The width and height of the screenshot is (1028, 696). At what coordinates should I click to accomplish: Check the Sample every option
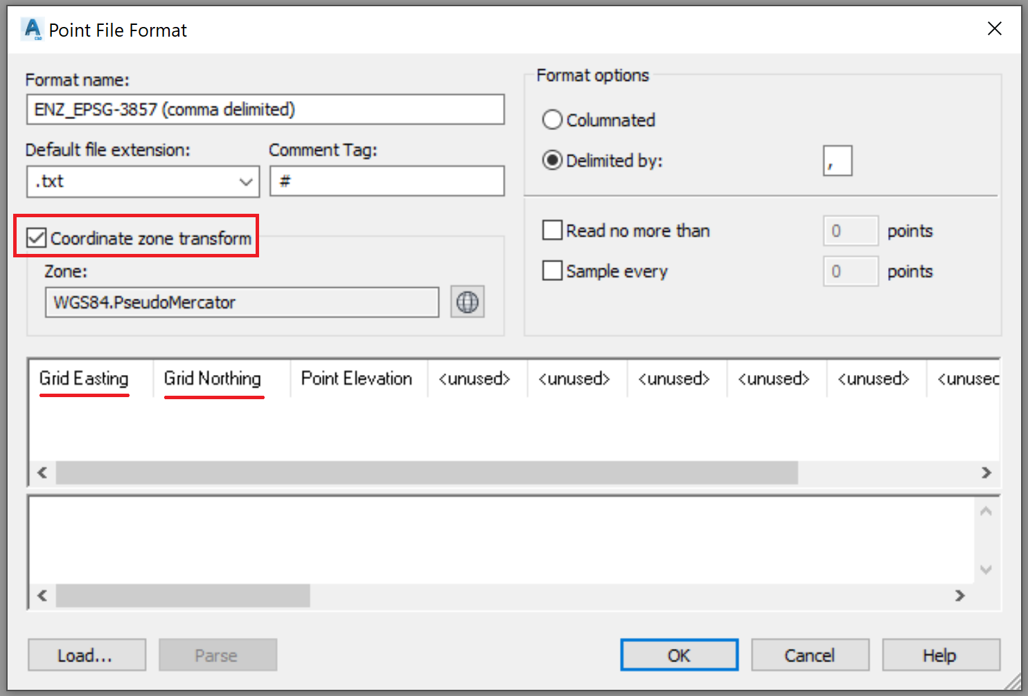point(552,271)
